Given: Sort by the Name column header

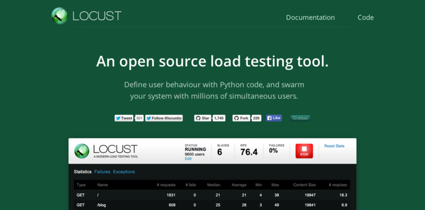Looking at the screenshot, I should [103, 185].
